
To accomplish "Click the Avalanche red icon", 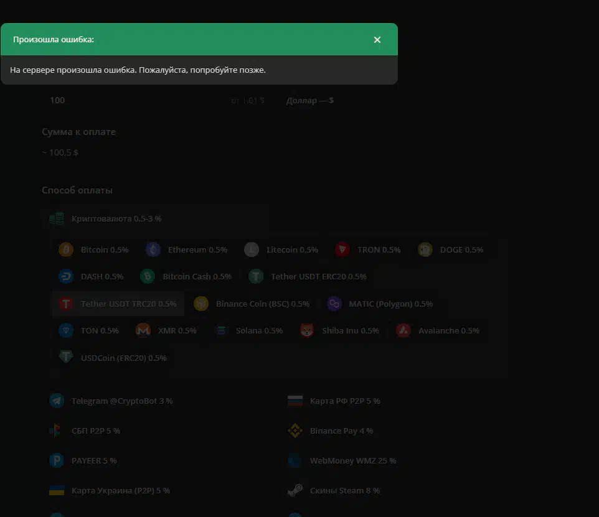I will click(x=403, y=330).
